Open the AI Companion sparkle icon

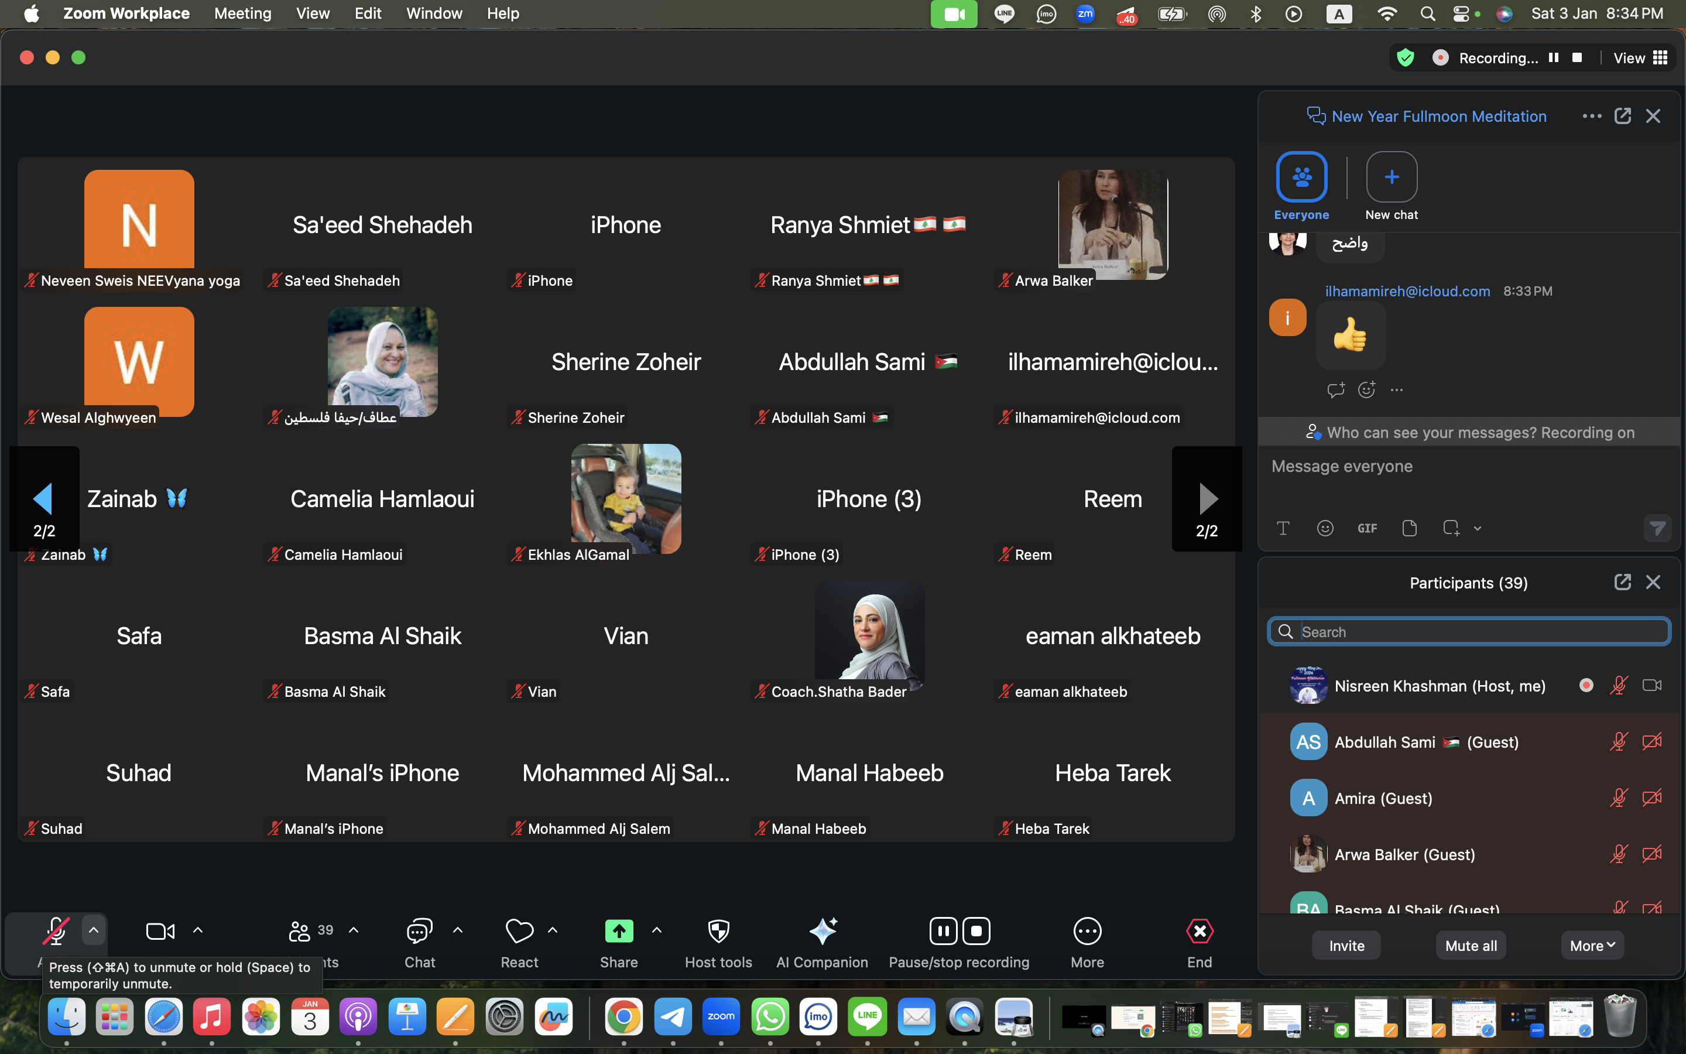tap(823, 931)
